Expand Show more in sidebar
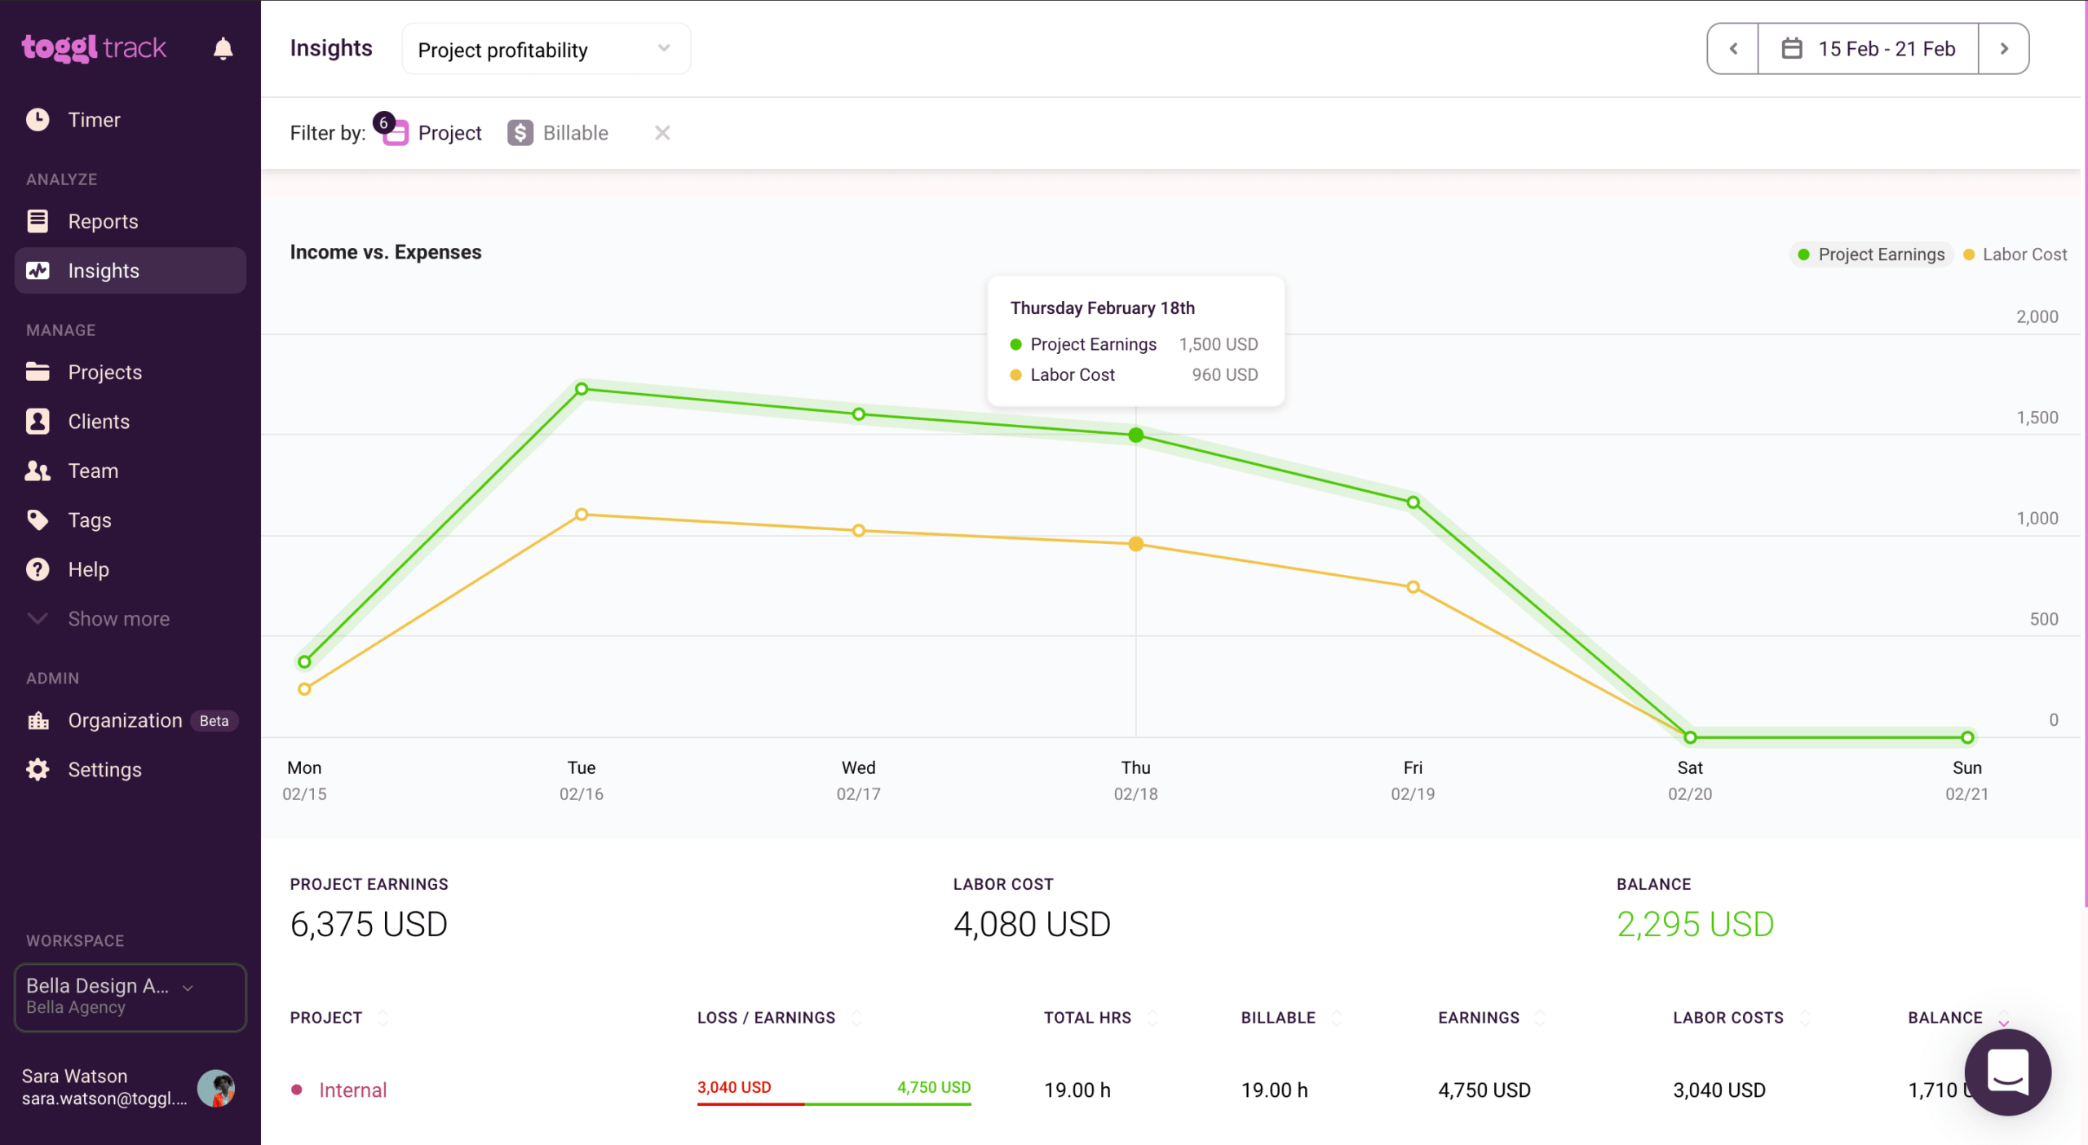The image size is (2088, 1145). pyautogui.click(x=118, y=618)
